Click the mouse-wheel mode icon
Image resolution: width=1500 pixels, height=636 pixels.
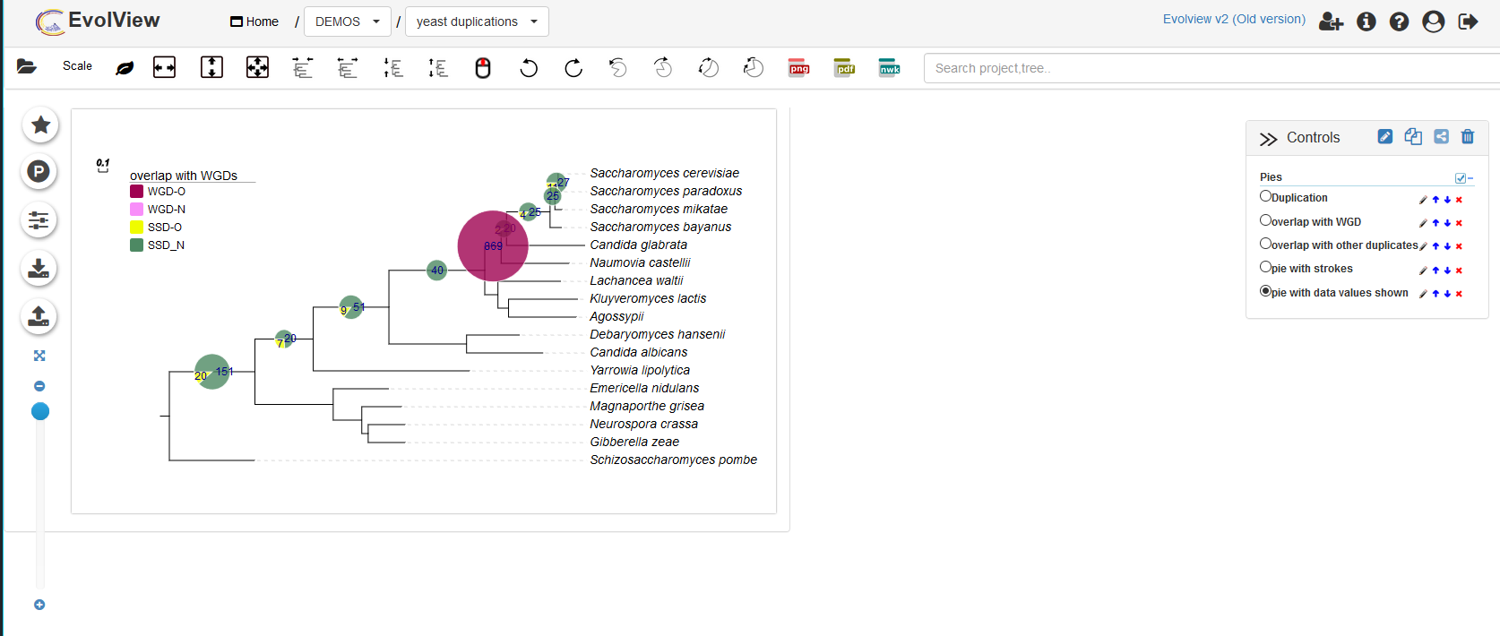tap(483, 68)
